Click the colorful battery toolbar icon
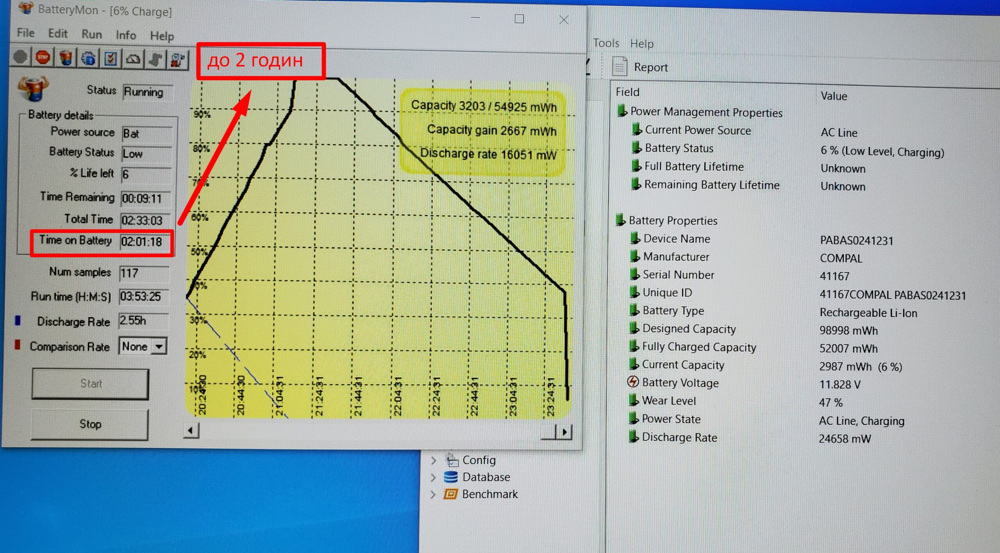 66,59
